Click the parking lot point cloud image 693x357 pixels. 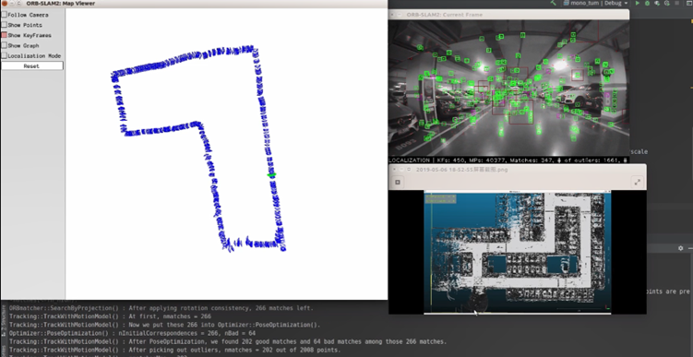(x=518, y=252)
